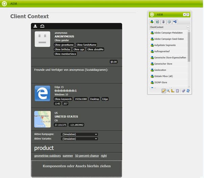Click the Auftragsverlauf component icon
The height and width of the screenshot is (178, 204).
click(x=152, y=51)
